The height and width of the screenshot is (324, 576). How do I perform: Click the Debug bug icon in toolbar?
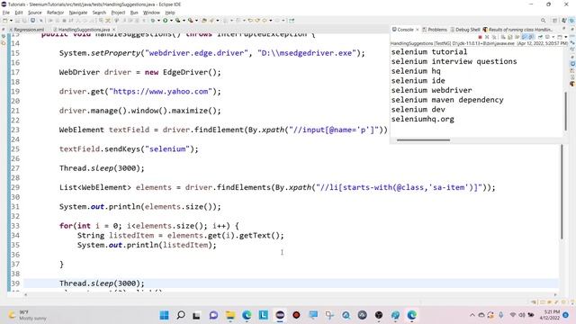click(153, 21)
